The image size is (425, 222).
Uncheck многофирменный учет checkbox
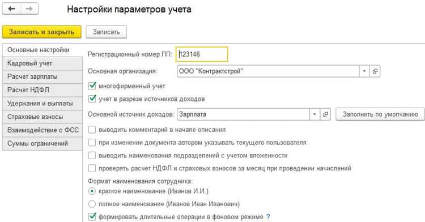(x=92, y=86)
